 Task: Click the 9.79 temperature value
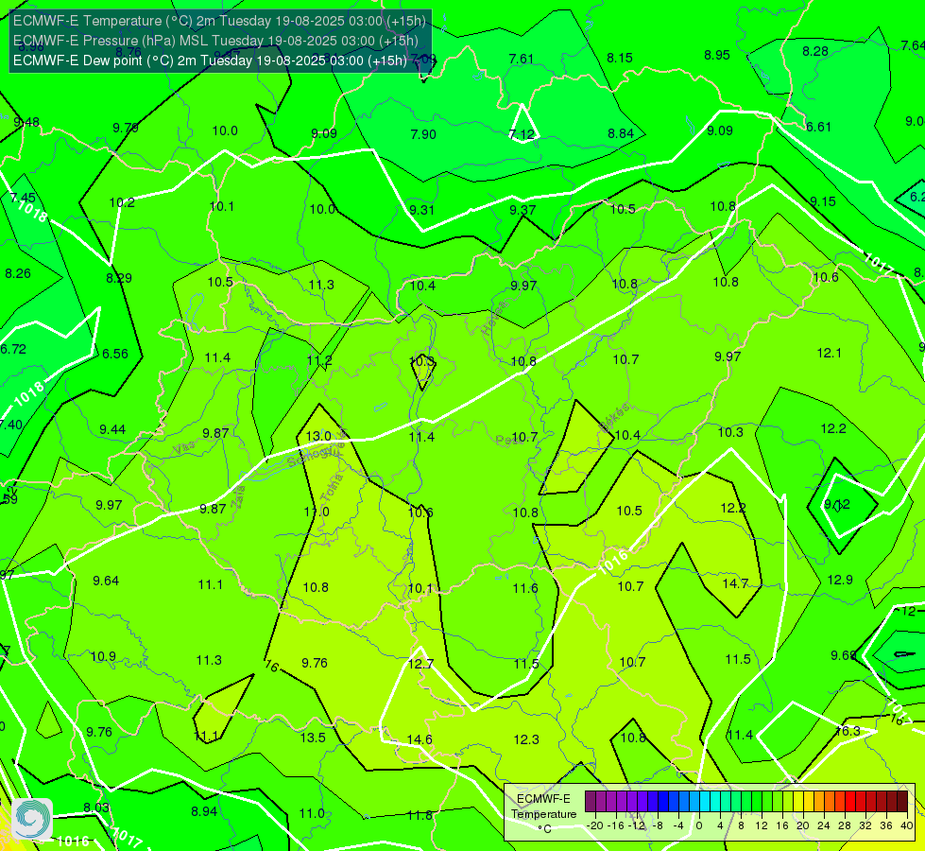click(126, 129)
